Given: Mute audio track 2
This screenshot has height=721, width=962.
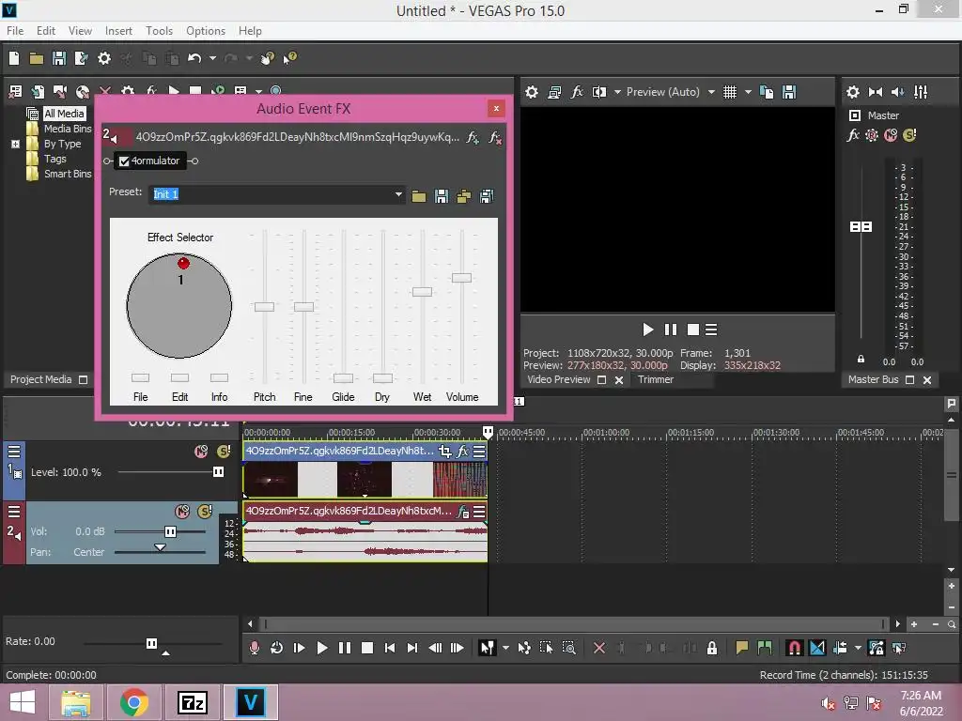Looking at the screenshot, I should (x=182, y=512).
